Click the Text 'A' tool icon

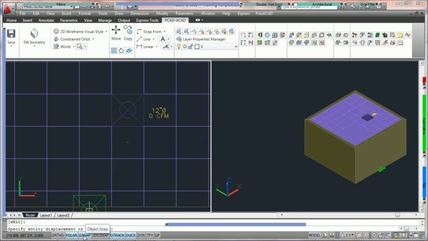point(163,39)
